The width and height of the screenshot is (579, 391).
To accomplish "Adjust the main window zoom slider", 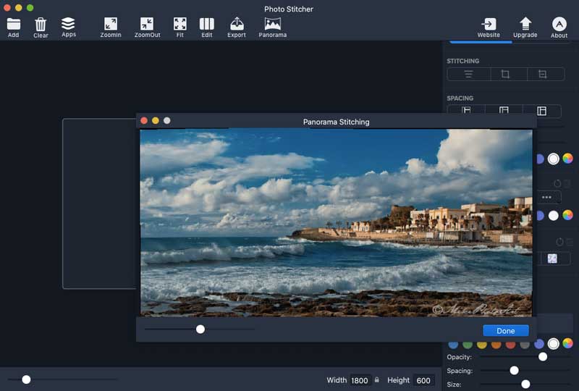I will click(x=26, y=379).
